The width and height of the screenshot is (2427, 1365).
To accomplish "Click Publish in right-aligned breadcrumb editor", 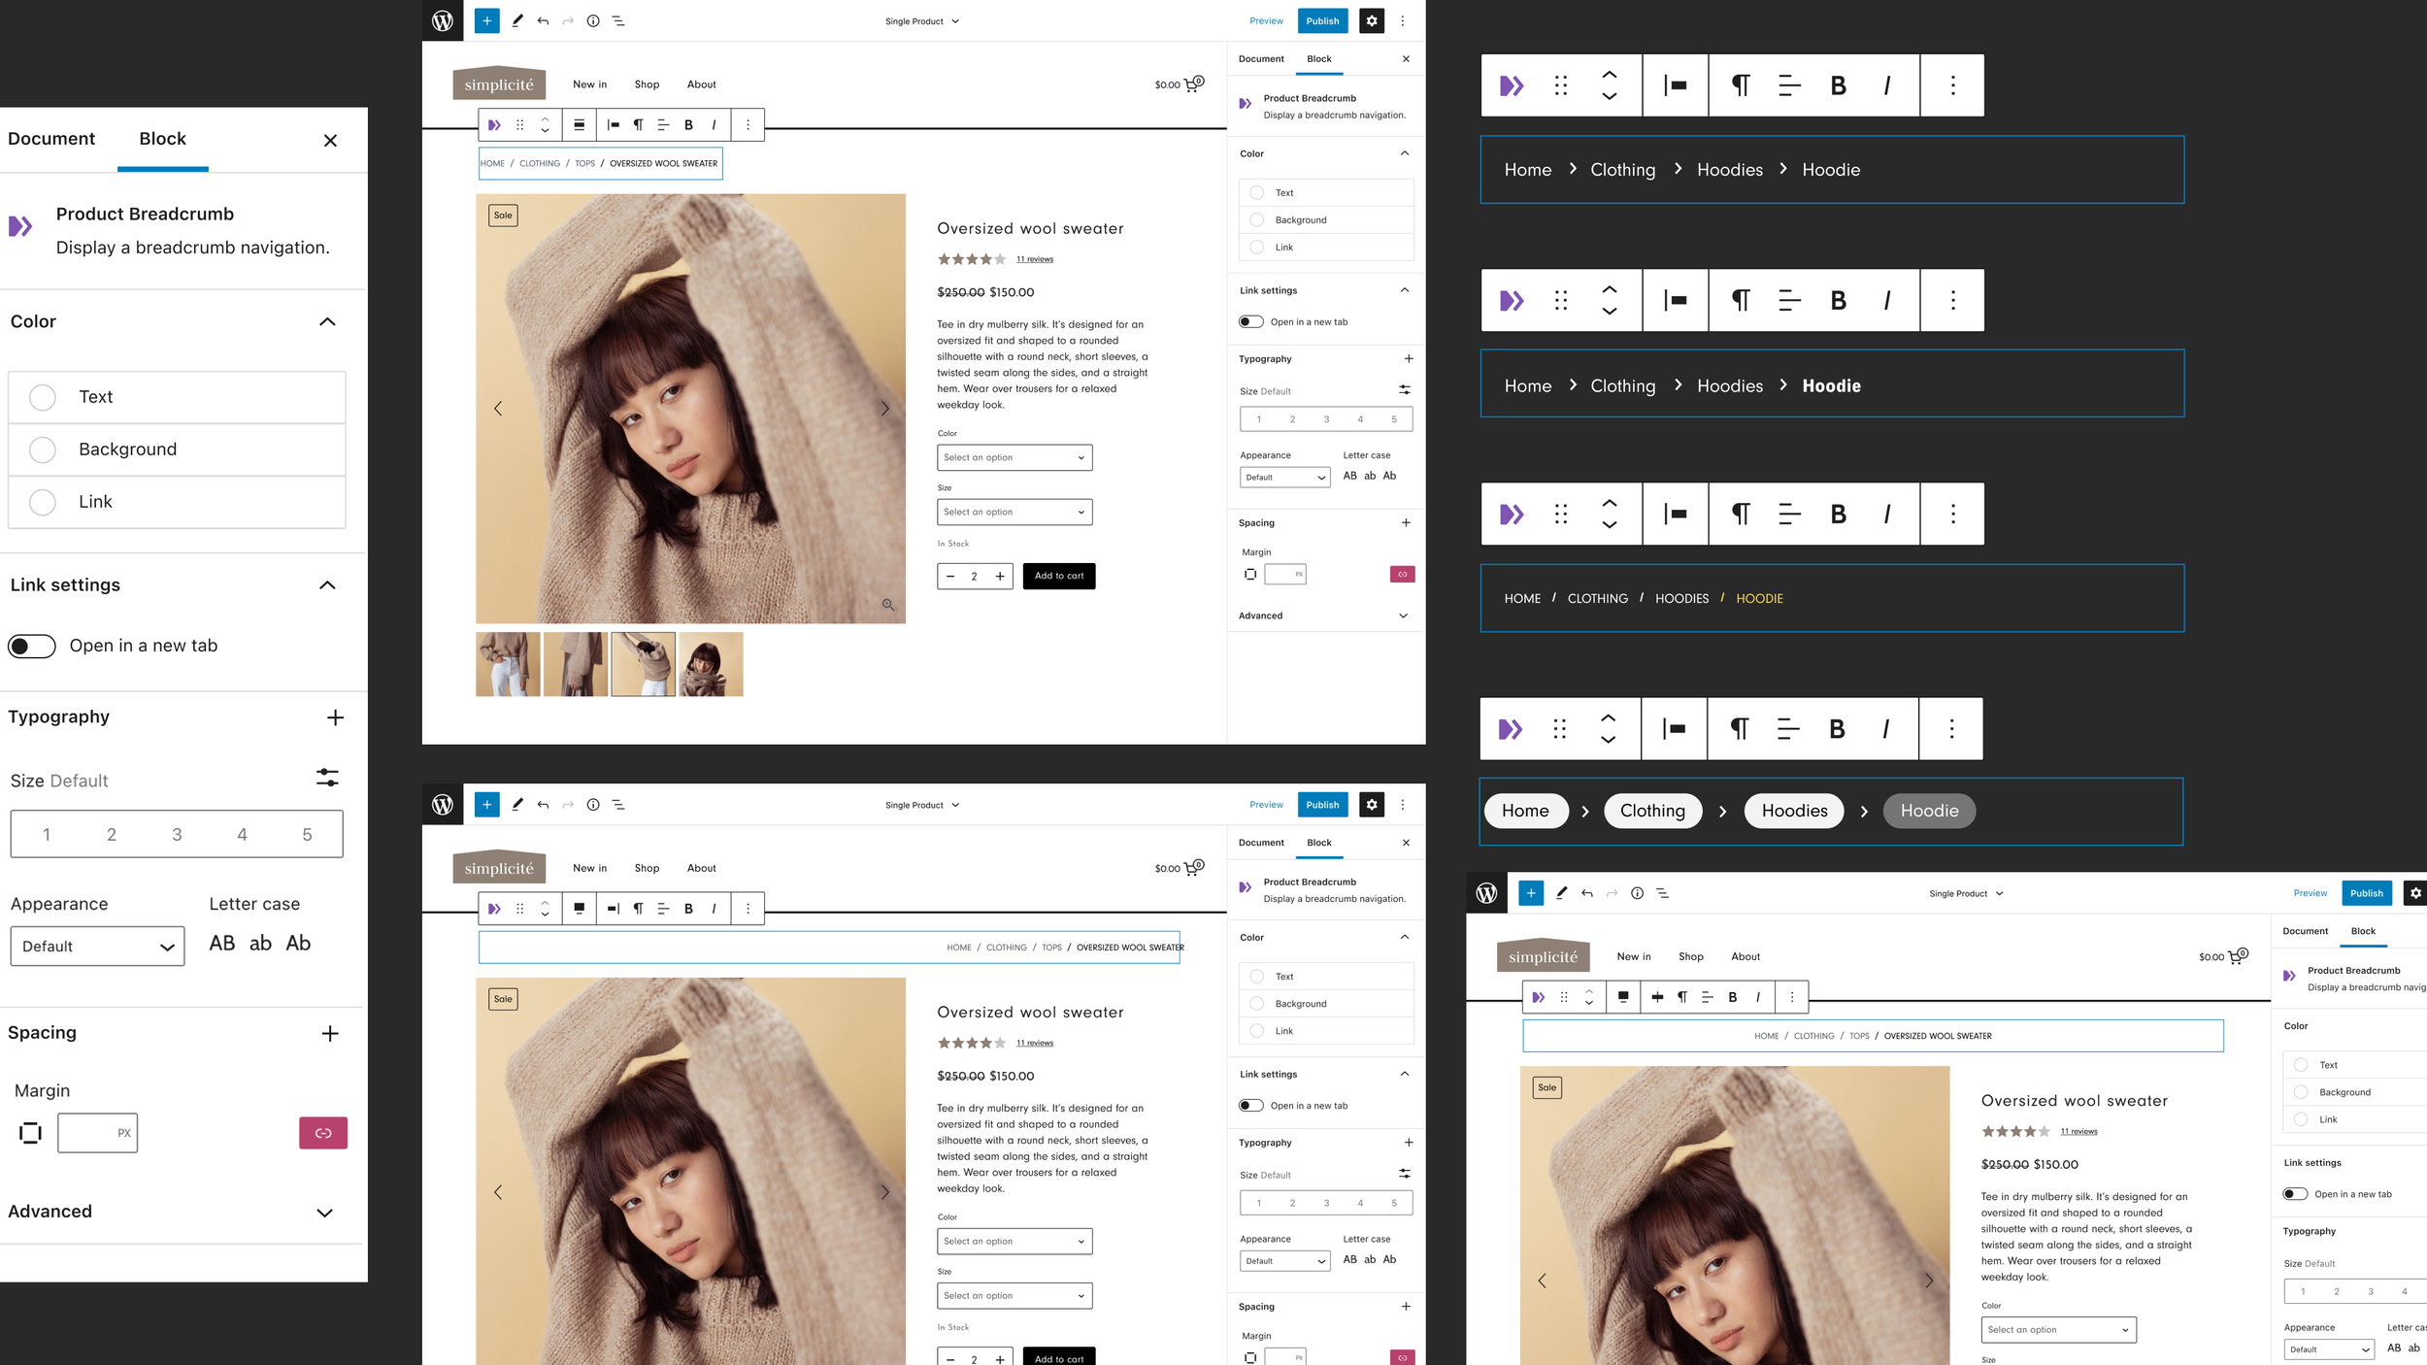I will [1322, 805].
